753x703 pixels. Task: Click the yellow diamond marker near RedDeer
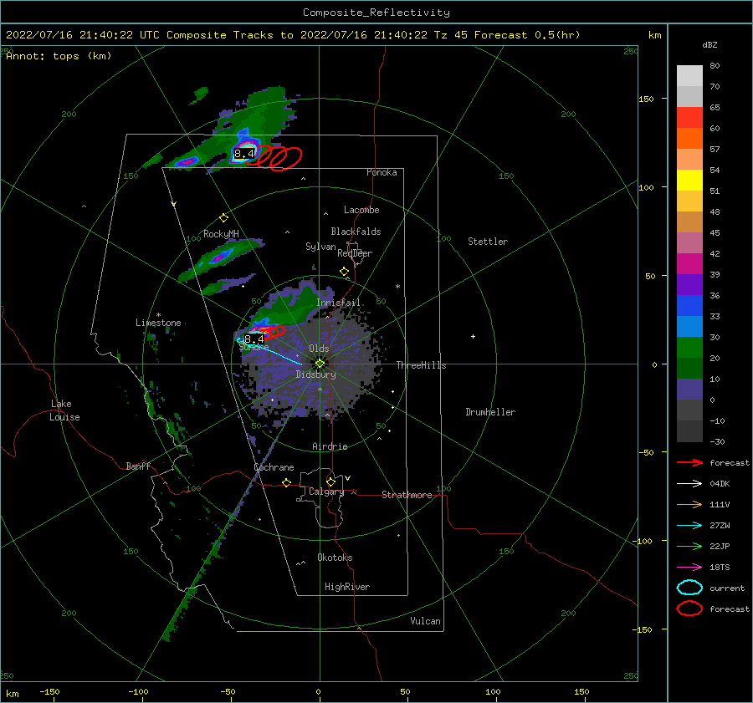pos(344,272)
